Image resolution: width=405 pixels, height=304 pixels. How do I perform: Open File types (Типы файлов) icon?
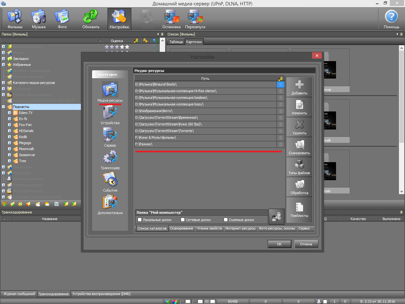pos(299,167)
